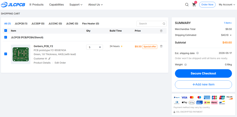The image size is (237, 117).
Task: Click the SSL padlock icon
Action: pos(175,112)
